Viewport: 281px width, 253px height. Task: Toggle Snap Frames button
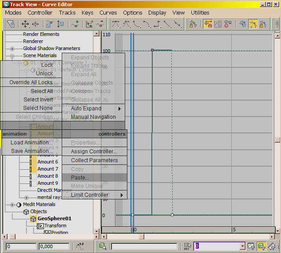coord(208,24)
